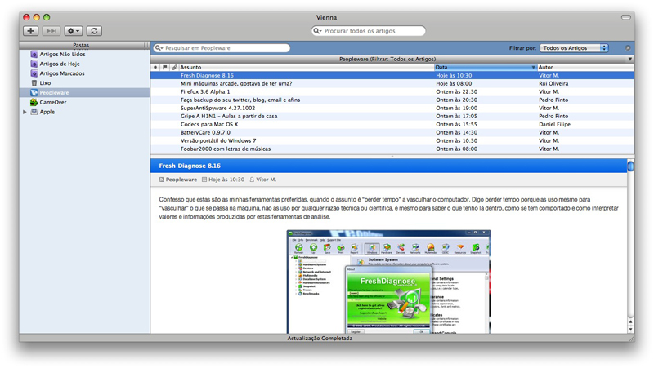
Task: Click the Vítor M. author in article header
Action: tap(266, 180)
